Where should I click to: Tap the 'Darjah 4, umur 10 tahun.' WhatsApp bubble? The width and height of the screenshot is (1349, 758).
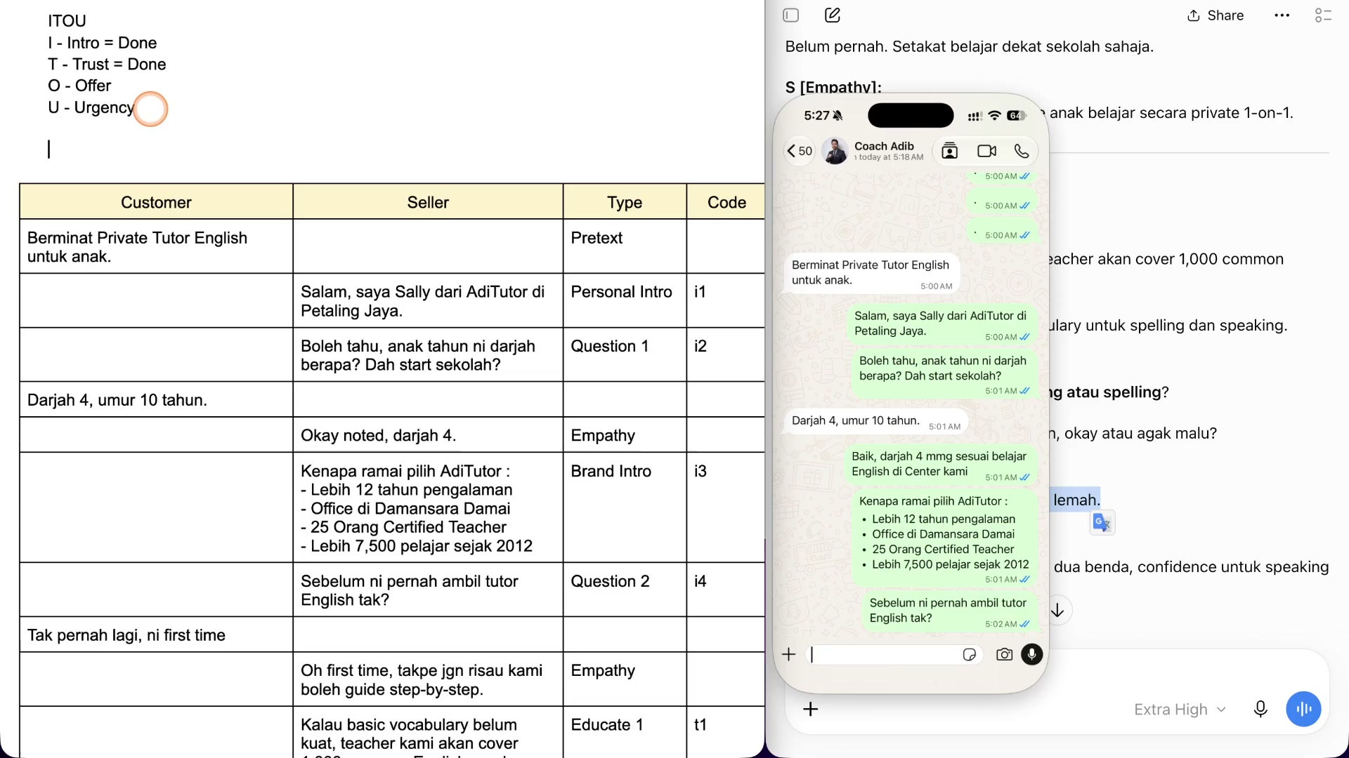coord(875,421)
